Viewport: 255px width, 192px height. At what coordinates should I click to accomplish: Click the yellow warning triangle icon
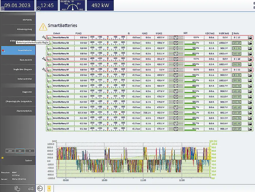point(43,27)
